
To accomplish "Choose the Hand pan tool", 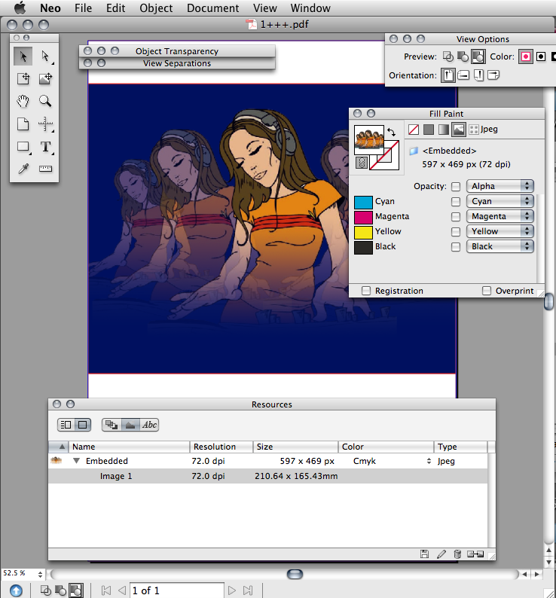I will [23, 101].
